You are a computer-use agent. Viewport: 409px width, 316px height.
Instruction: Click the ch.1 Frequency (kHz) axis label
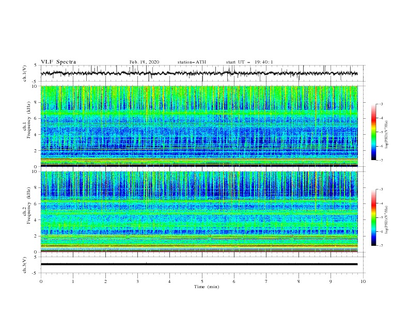click(x=27, y=120)
